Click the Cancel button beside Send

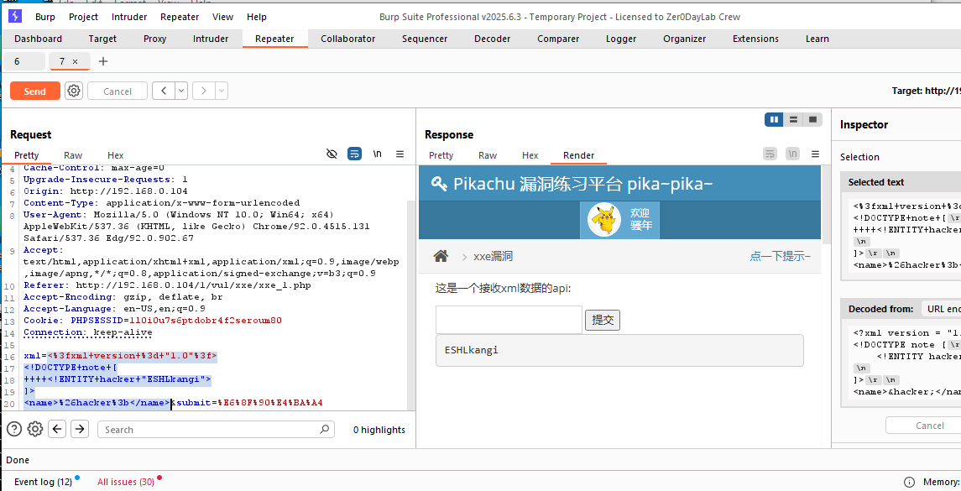118,91
